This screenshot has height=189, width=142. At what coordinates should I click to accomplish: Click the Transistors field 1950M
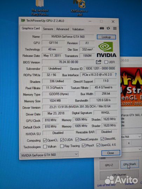tap(87, 56)
